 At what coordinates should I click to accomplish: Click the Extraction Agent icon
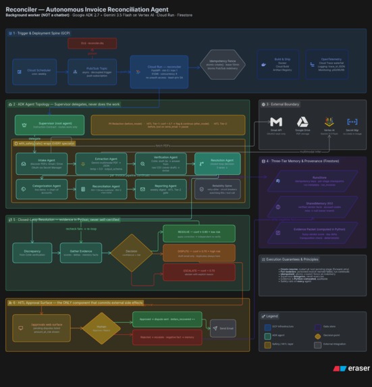coord(83,164)
